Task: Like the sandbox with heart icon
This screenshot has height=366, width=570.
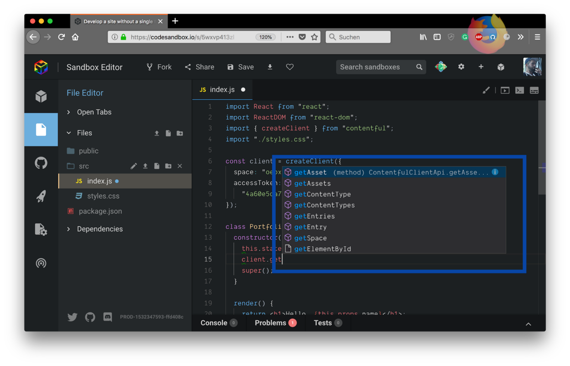Action: (290, 67)
